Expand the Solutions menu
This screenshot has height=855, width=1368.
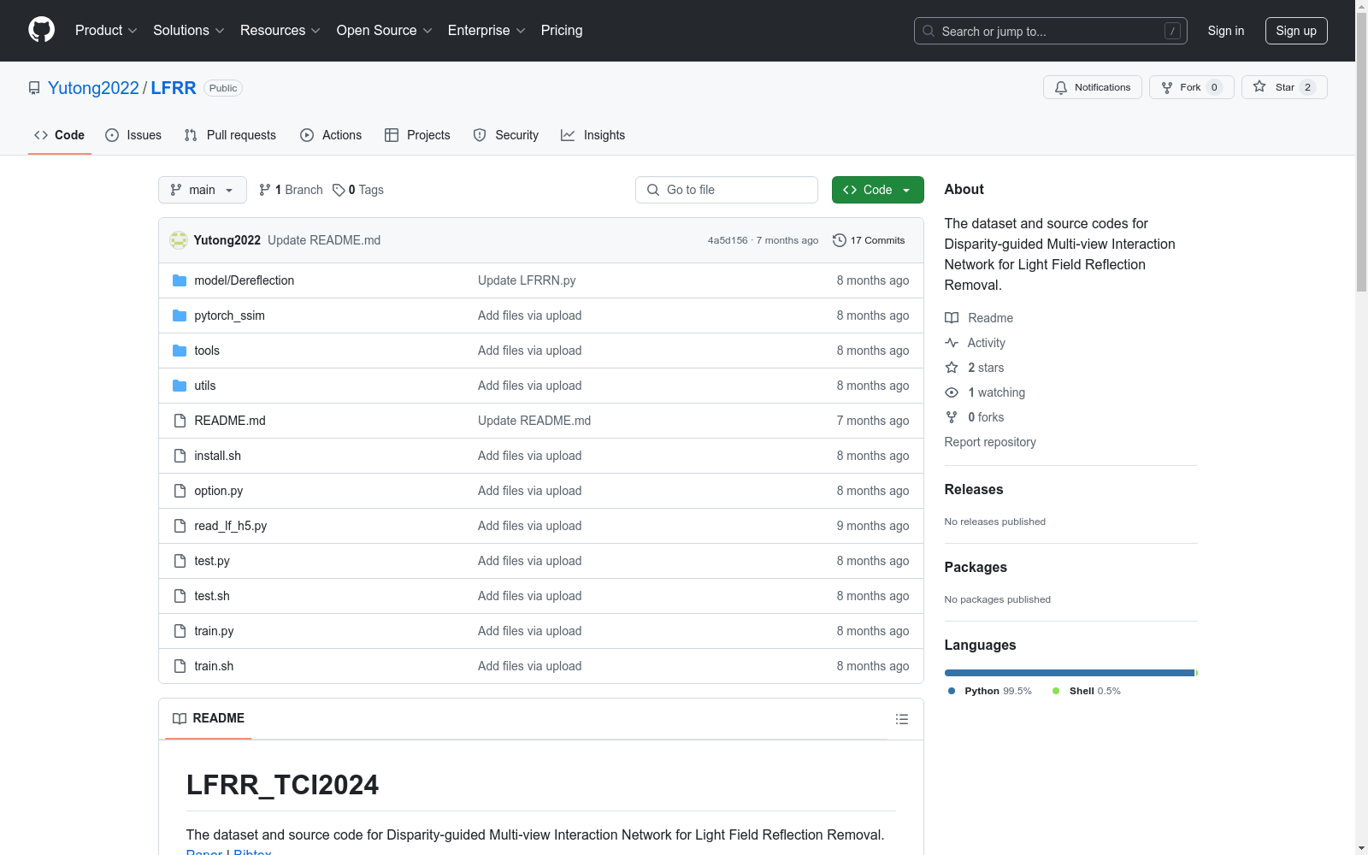tap(189, 30)
